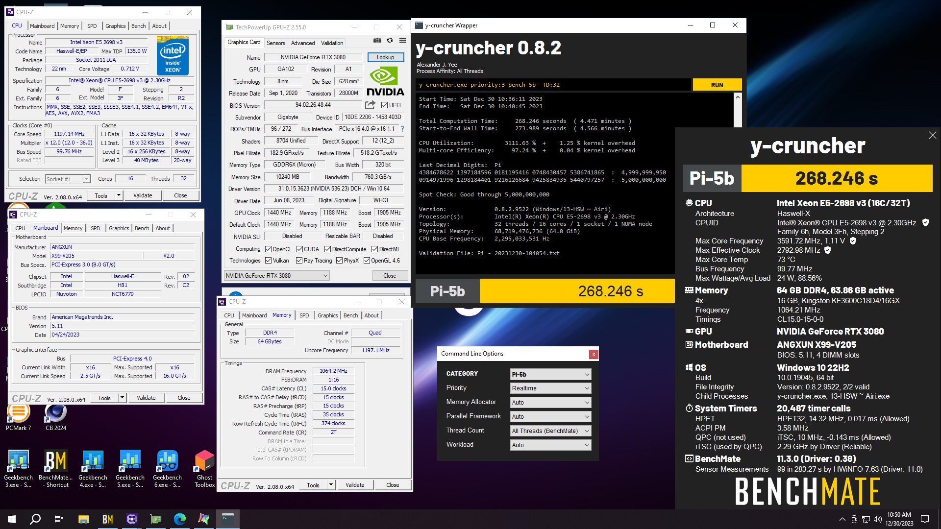Open PCMark 7 desktop icon
Screen dimensions: 941x529
18,416
